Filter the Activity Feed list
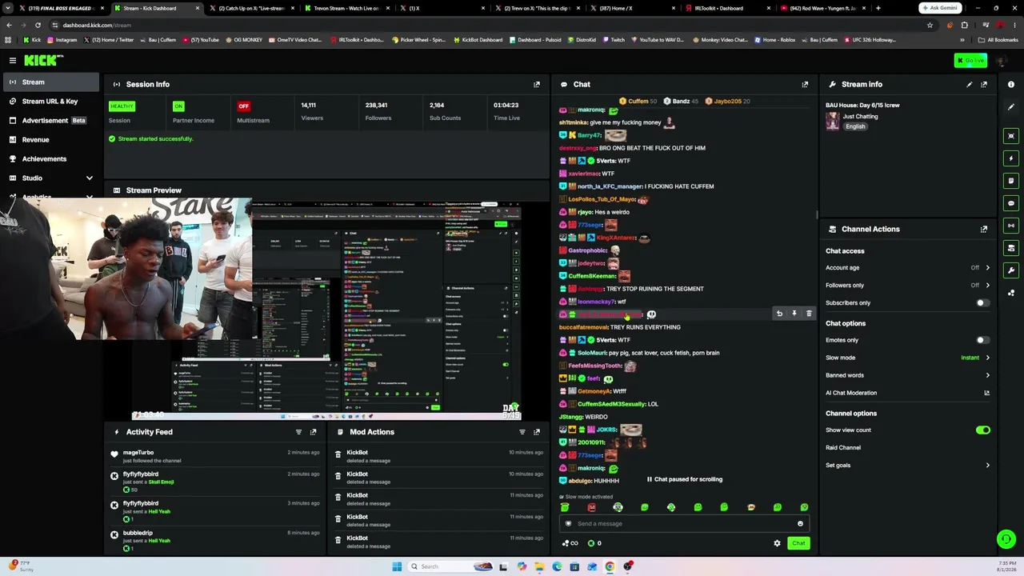Image resolution: width=1024 pixels, height=576 pixels. (x=298, y=432)
